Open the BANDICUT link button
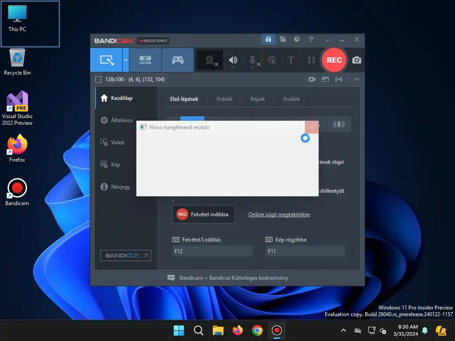 (126, 255)
